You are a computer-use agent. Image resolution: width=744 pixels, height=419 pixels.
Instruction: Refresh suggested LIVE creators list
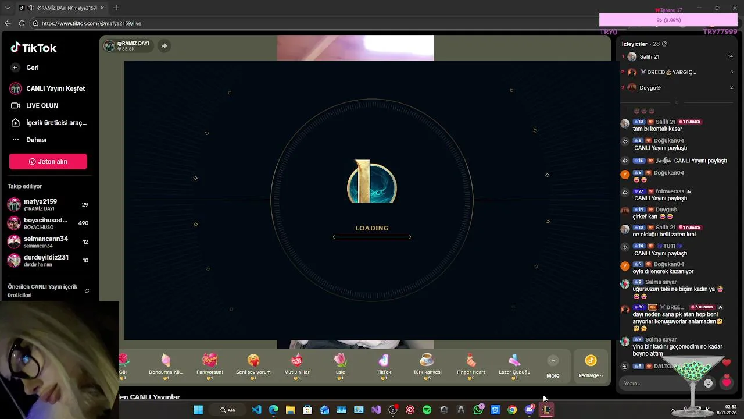[x=87, y=291]
